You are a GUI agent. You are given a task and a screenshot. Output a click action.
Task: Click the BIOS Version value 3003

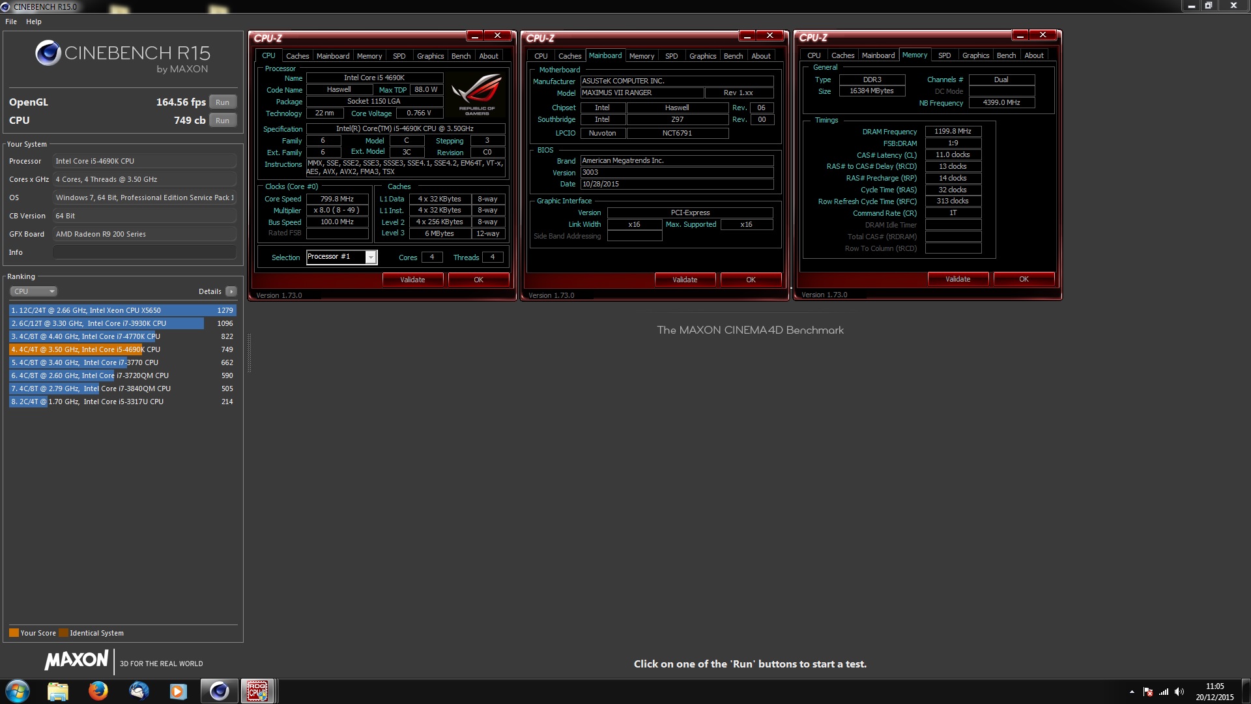click(x=677, y=172)
